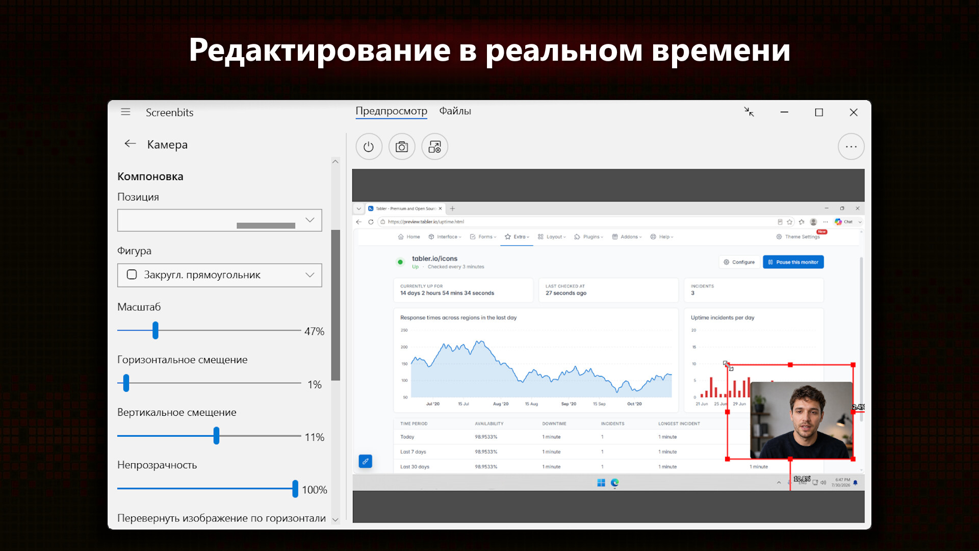Minimize the embedded browser window
This screenshot has height=551, width=979.
tap(827, 209)
